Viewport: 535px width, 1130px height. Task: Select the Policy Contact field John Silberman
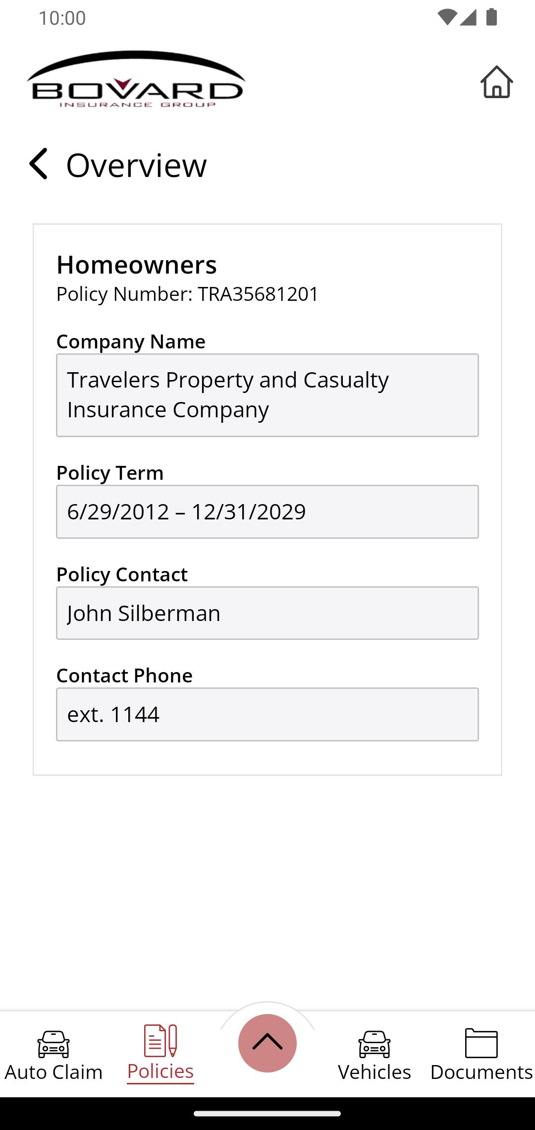pos(267,613)
